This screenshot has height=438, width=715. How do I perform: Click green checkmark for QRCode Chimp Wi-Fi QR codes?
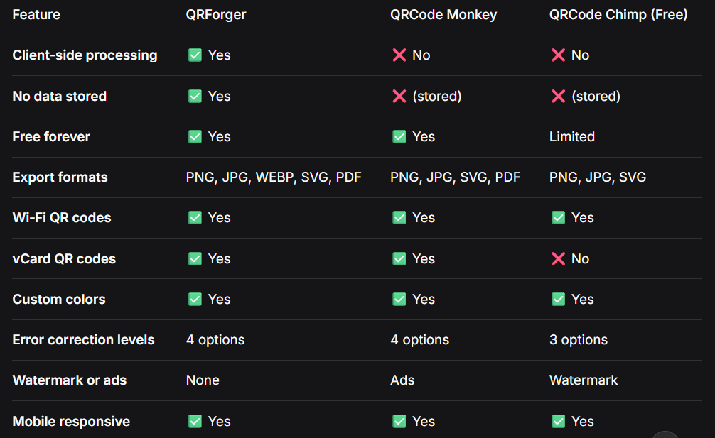[x=558, y=218]
